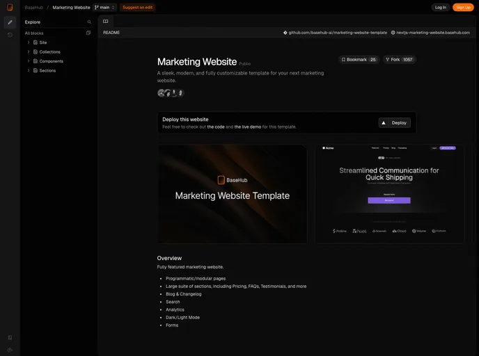Expand the Collections tree chevron
479x356 pixels.
(x=29, y=52)
